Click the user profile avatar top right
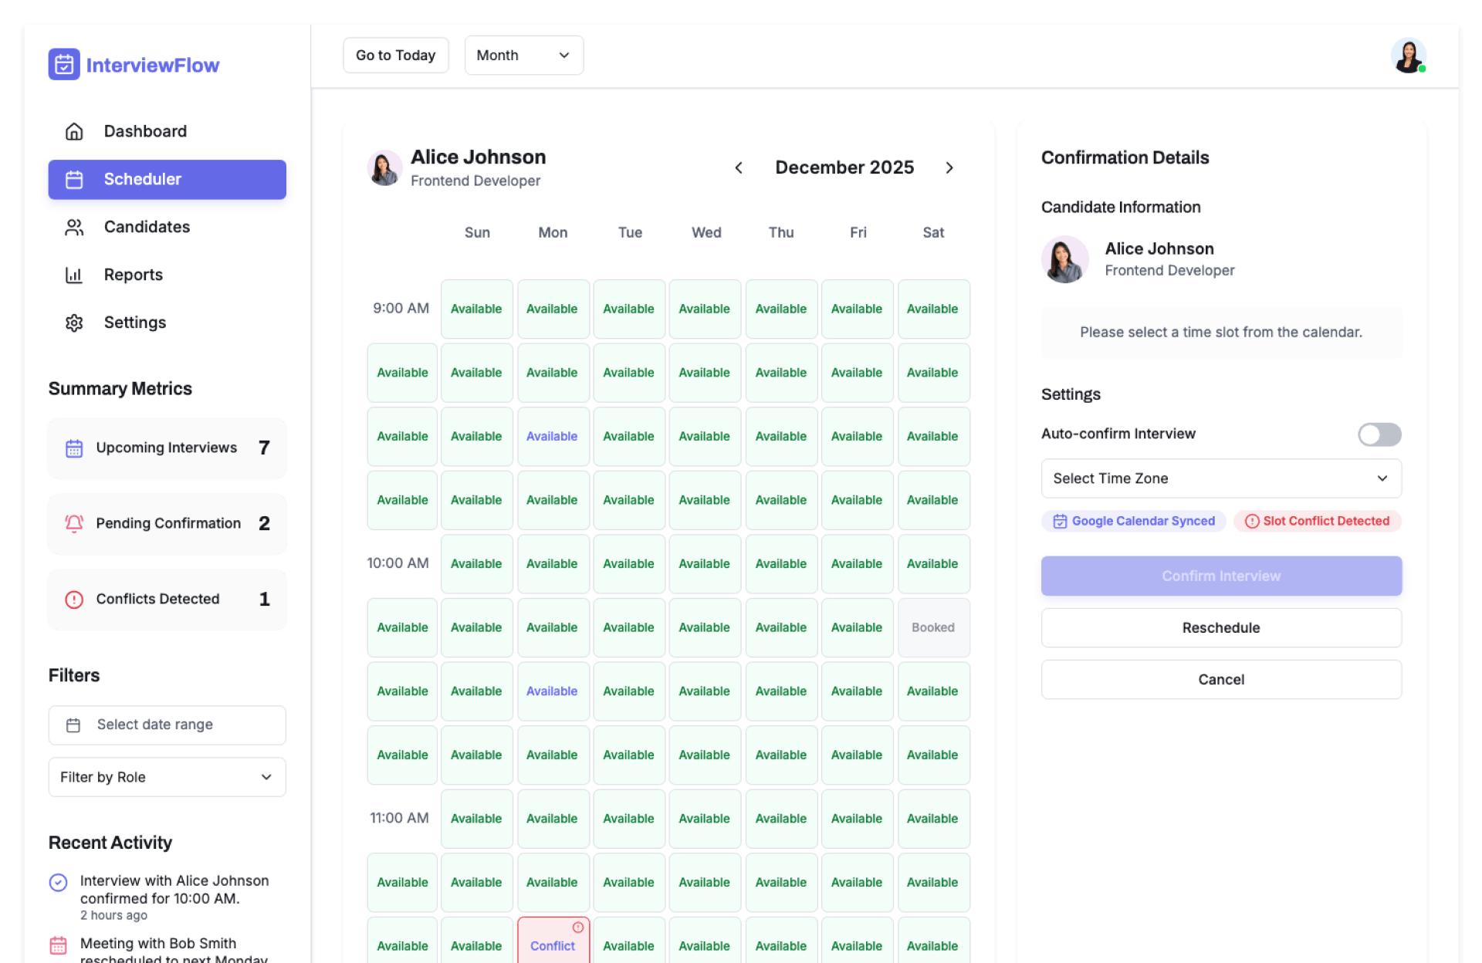 (x=1408, y=56)
